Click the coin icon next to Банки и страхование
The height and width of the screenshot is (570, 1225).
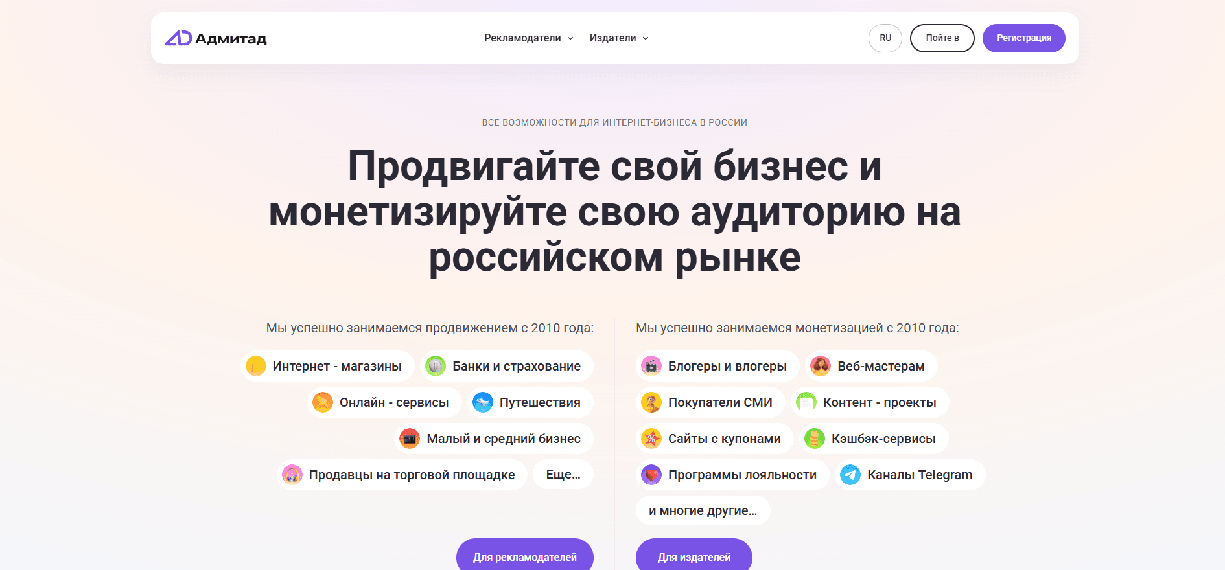pyautogui.click(x=436, y=366)
